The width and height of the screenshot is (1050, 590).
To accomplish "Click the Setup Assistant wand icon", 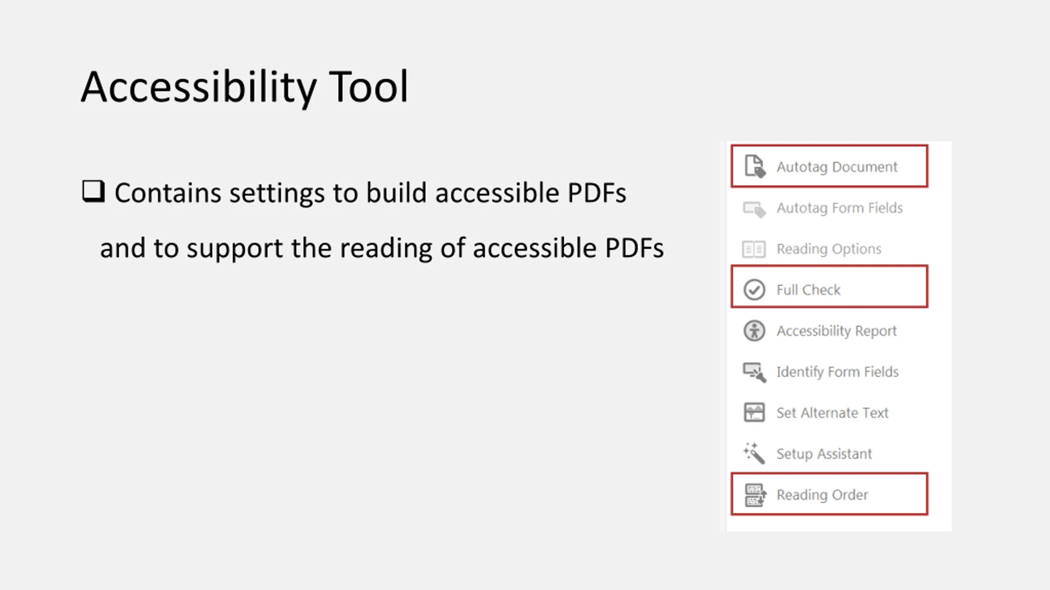I will [x=754, y=453].
